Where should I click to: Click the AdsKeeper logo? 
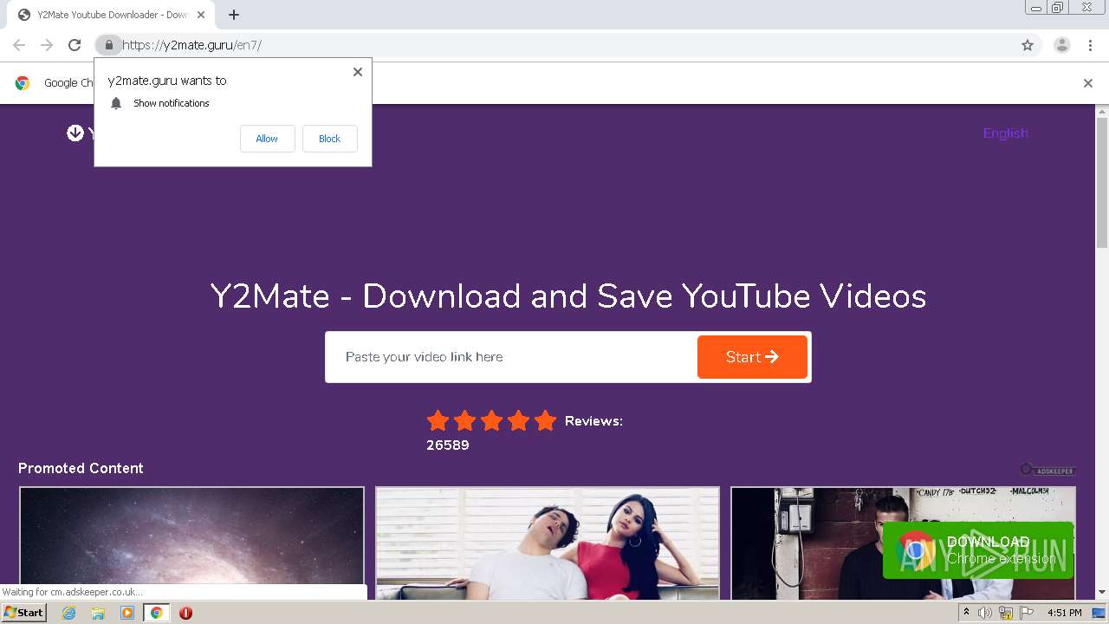1047,470
